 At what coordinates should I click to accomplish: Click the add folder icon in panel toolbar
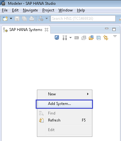91,38
